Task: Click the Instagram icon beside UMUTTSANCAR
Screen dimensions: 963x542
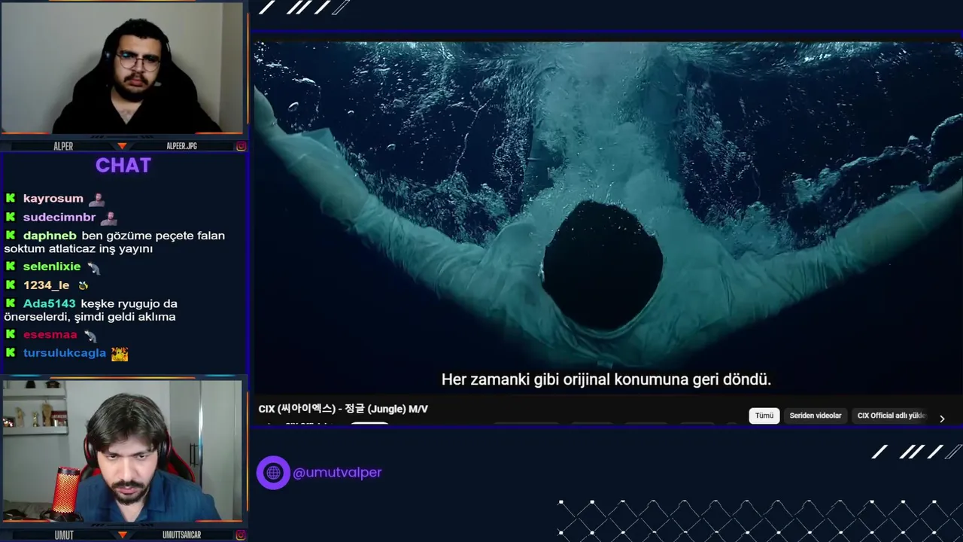Action: pos(241,535)
